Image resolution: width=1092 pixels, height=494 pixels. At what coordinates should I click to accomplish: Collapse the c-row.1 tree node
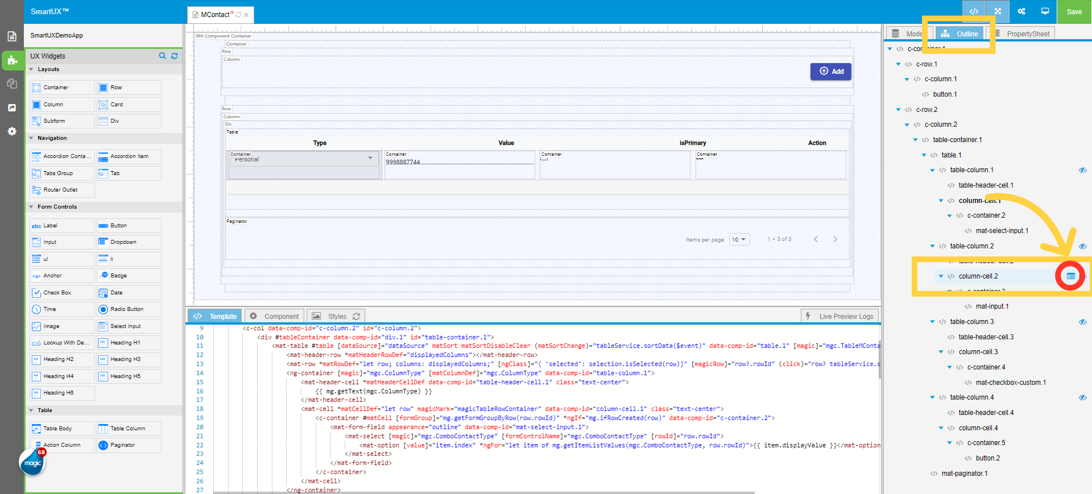click(899, 64)
